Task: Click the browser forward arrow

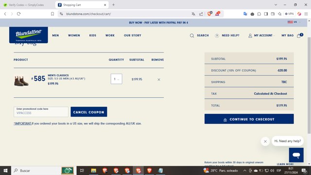Action: pyautogui.click(x=12, y=14)
